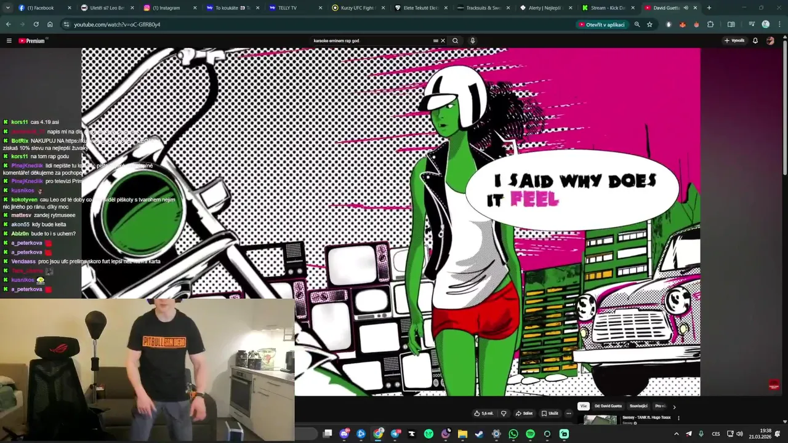
Task: Reload the current page
Action: click(36, 25)
